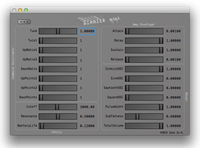The width and height of the screenshot is (200, 148).
Task: Click the Mixer section label
Action: 186,97
